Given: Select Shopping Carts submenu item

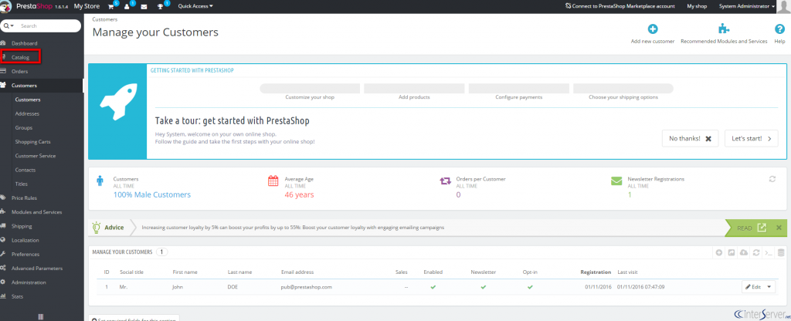Looking at the screenshot, I should click(32, 142).
